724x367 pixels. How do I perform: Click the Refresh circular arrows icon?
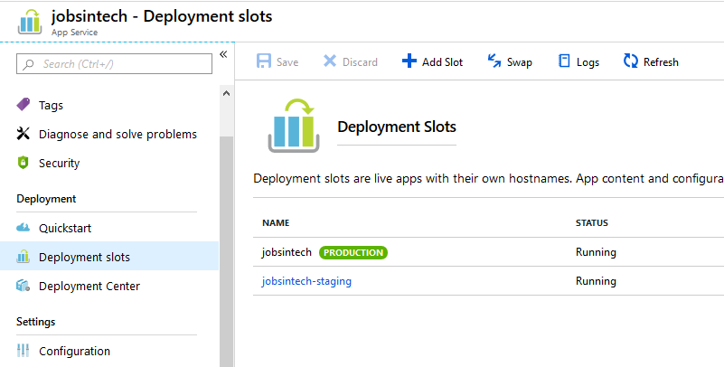tap(631, 61)
